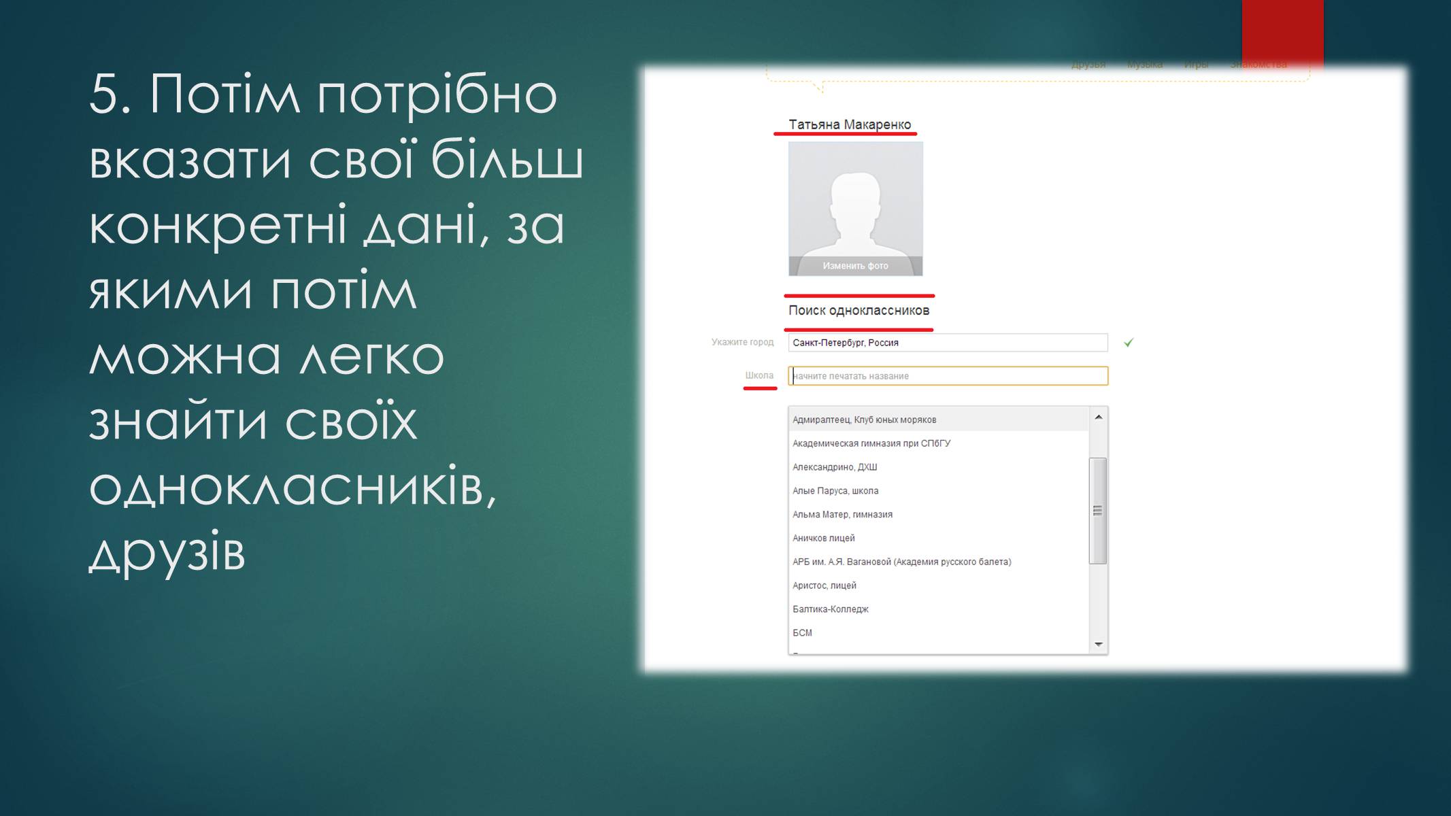Choose 'Алые Паруса, школа'
The height and width of the screenshot is (816, 1451).
pyautogui.click(x=939, y=491)
